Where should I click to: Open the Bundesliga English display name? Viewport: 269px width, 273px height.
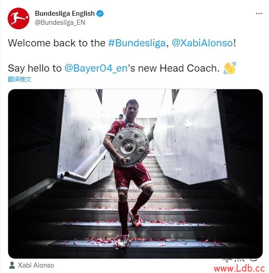(x=65, y=14)
